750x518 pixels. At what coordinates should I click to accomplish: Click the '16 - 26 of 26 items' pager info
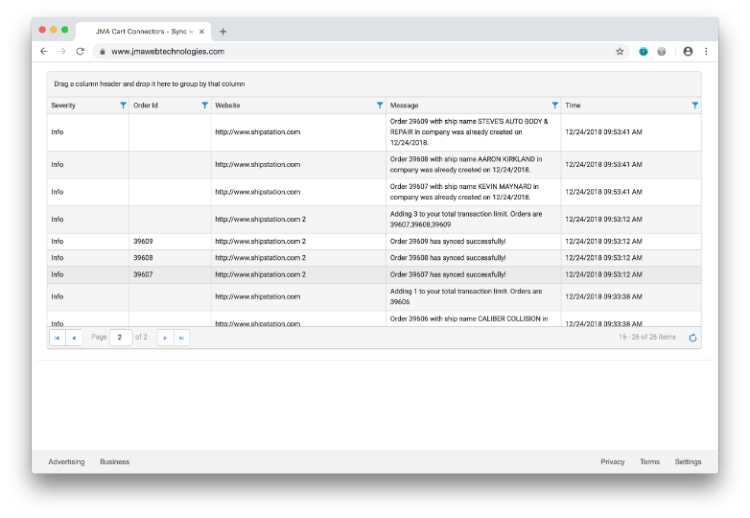pos(647,338)
